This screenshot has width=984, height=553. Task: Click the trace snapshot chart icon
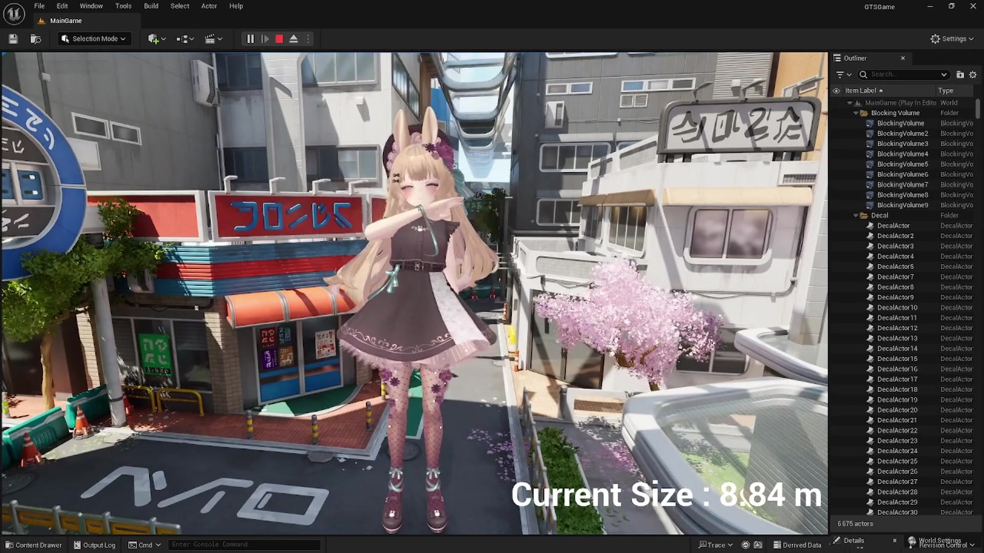[758, 545]
